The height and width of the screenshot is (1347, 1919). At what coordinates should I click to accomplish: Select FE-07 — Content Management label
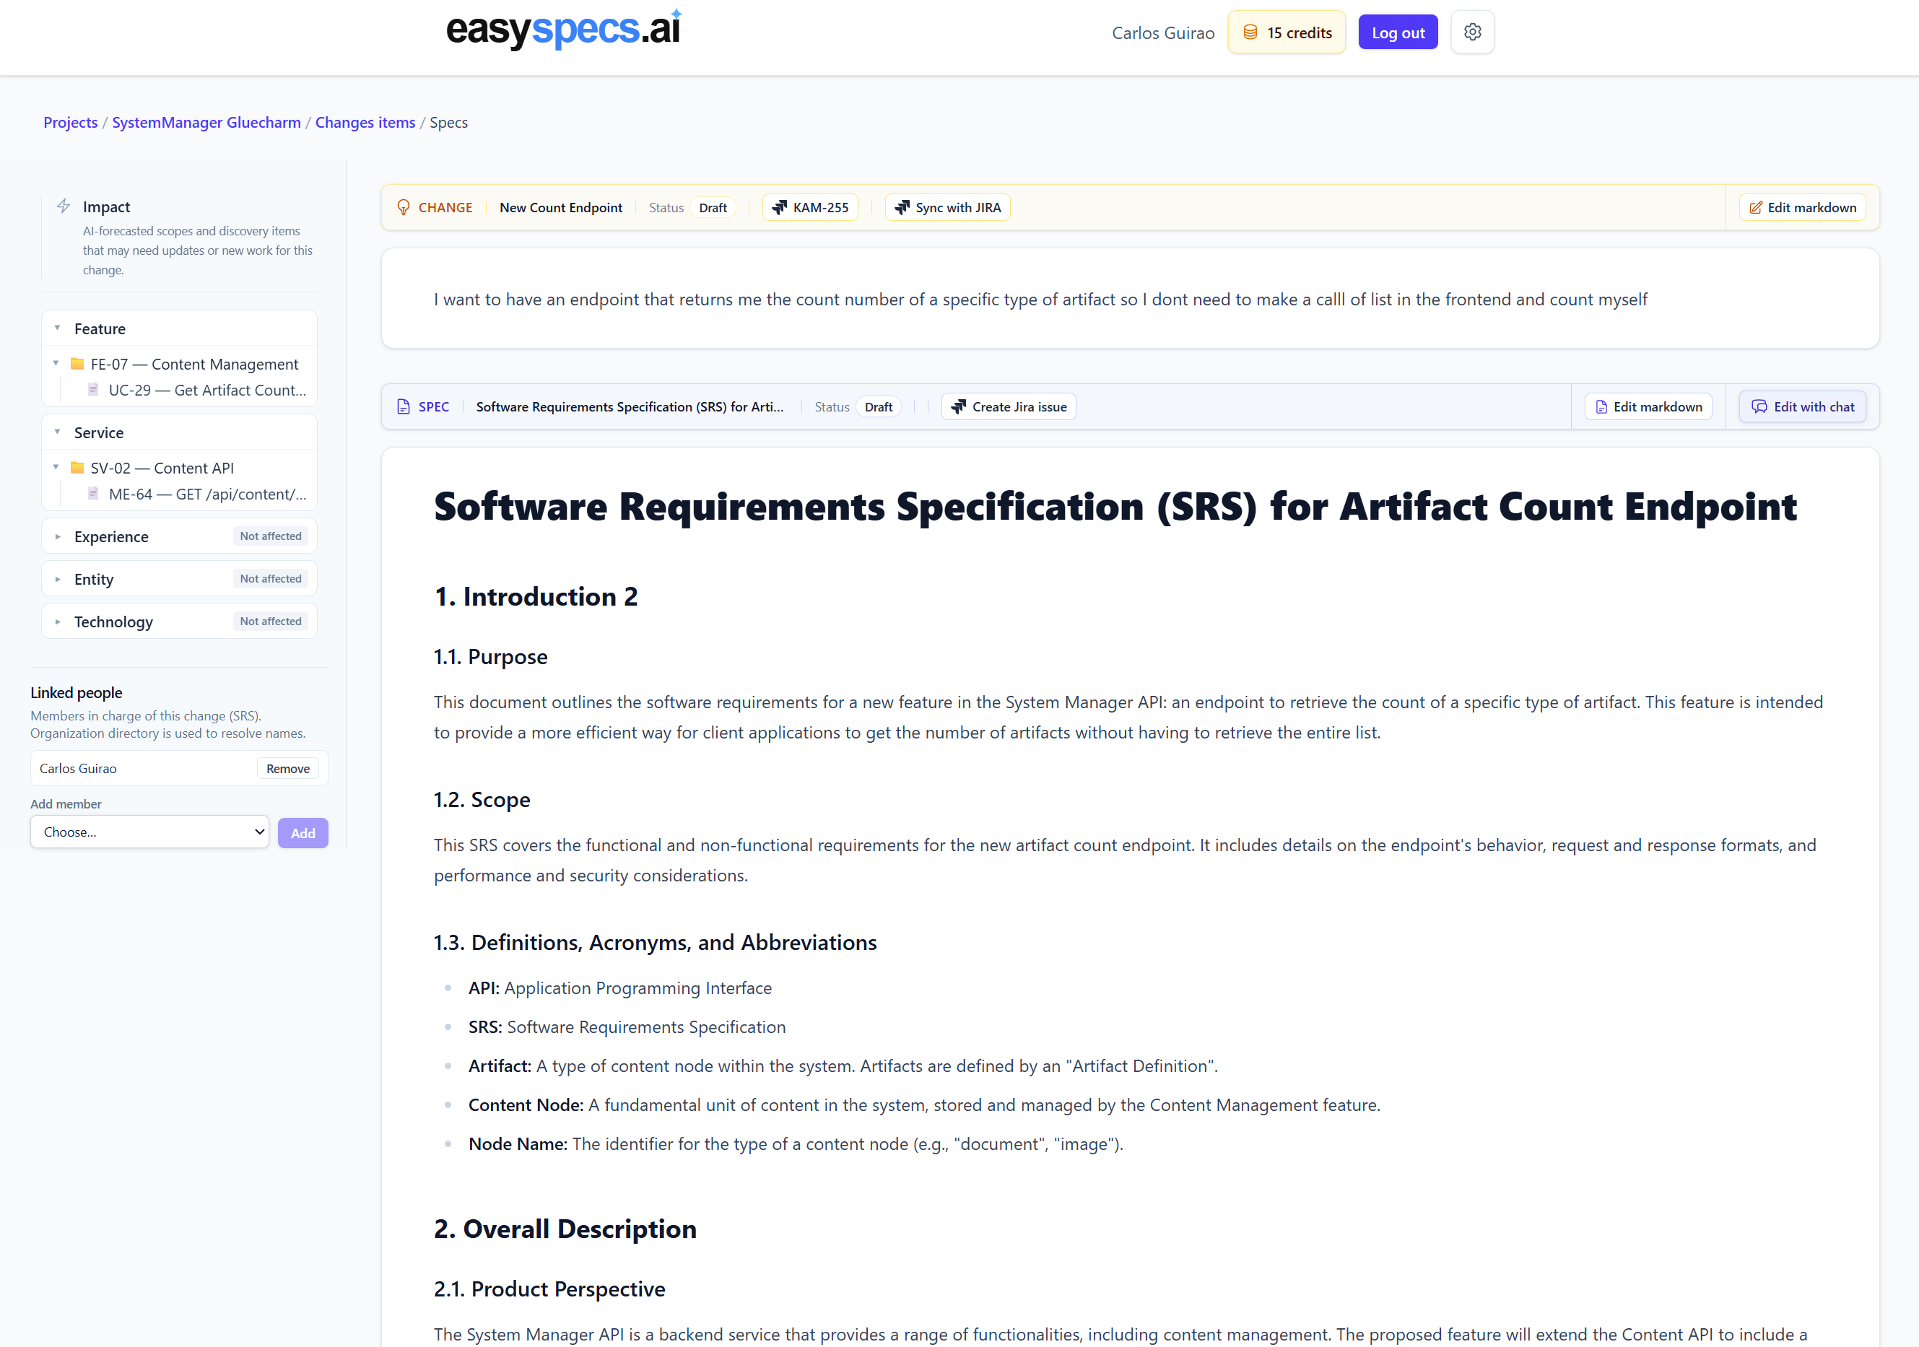[x=194, y=364]
